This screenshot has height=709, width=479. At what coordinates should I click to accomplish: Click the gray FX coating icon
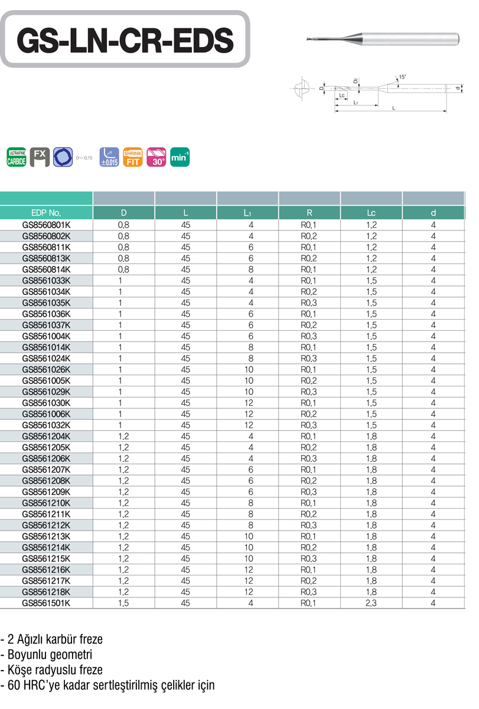click(x=40, y=157)
